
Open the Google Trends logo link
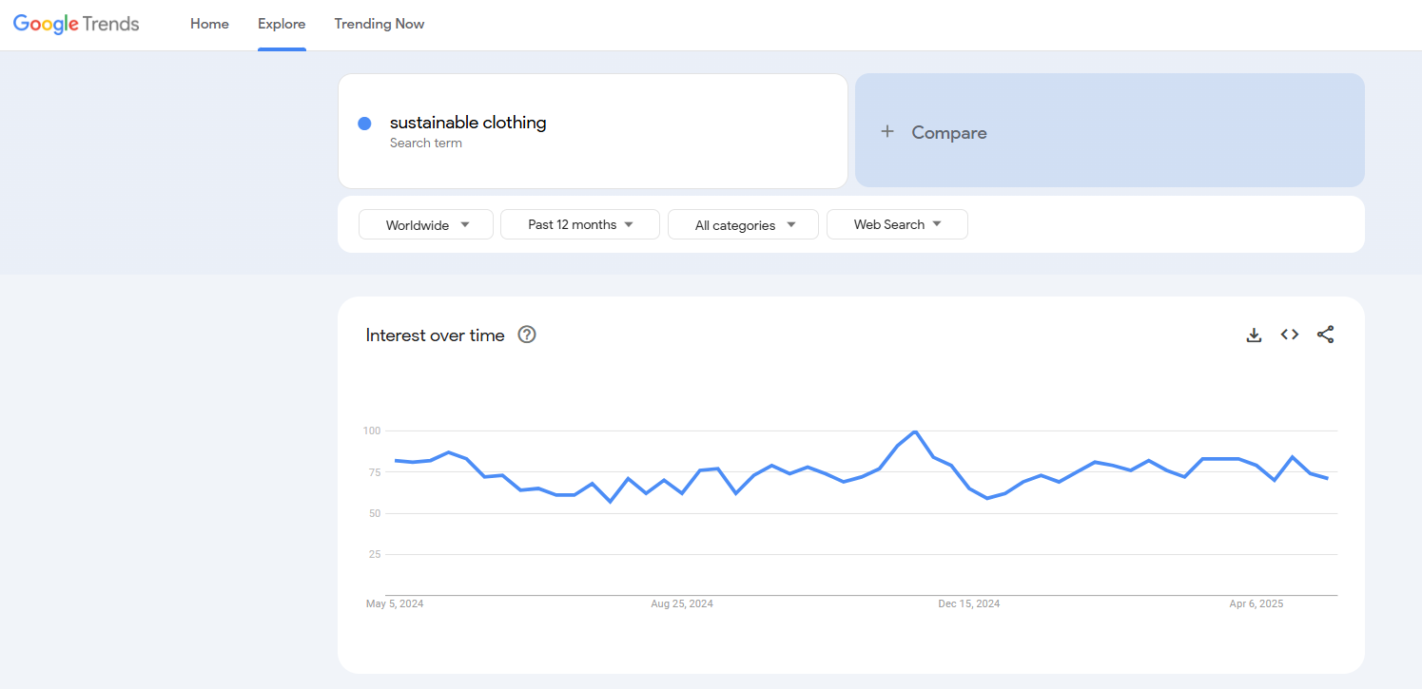(x=76, y=24)
